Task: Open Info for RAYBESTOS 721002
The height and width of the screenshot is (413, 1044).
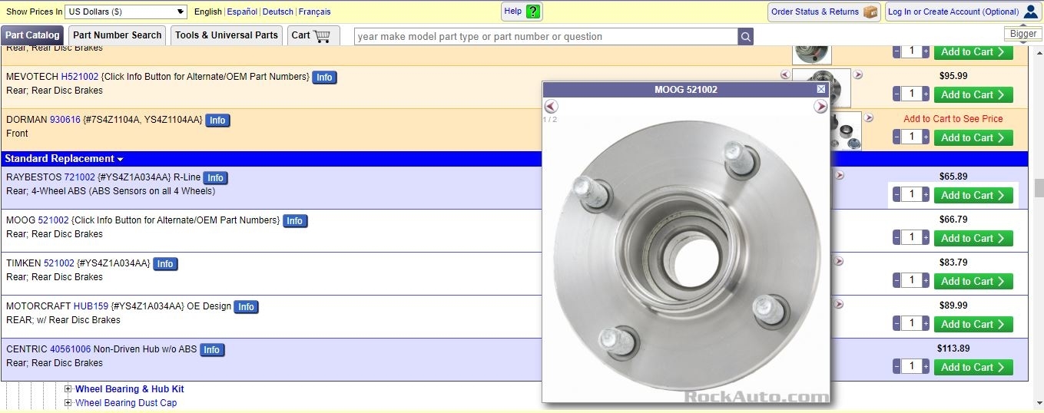Action: click(x=215, y=178)
